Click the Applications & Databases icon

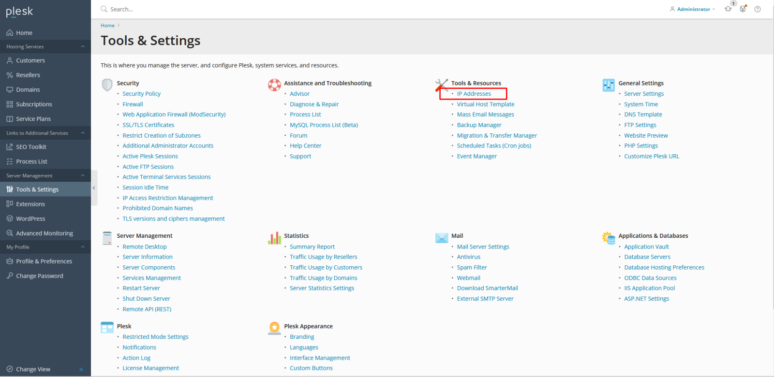click(609, 238)
